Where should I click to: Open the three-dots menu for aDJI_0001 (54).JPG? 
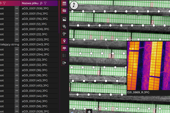pyautogui.click(x=17, y=101)
